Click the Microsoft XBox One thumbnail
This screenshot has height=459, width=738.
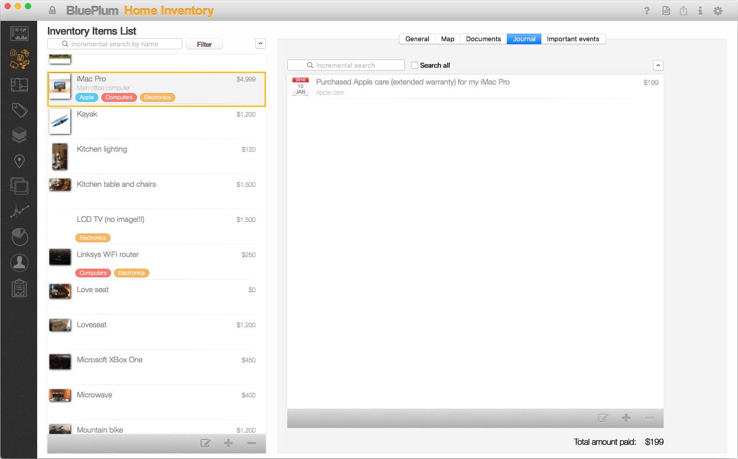60,361
